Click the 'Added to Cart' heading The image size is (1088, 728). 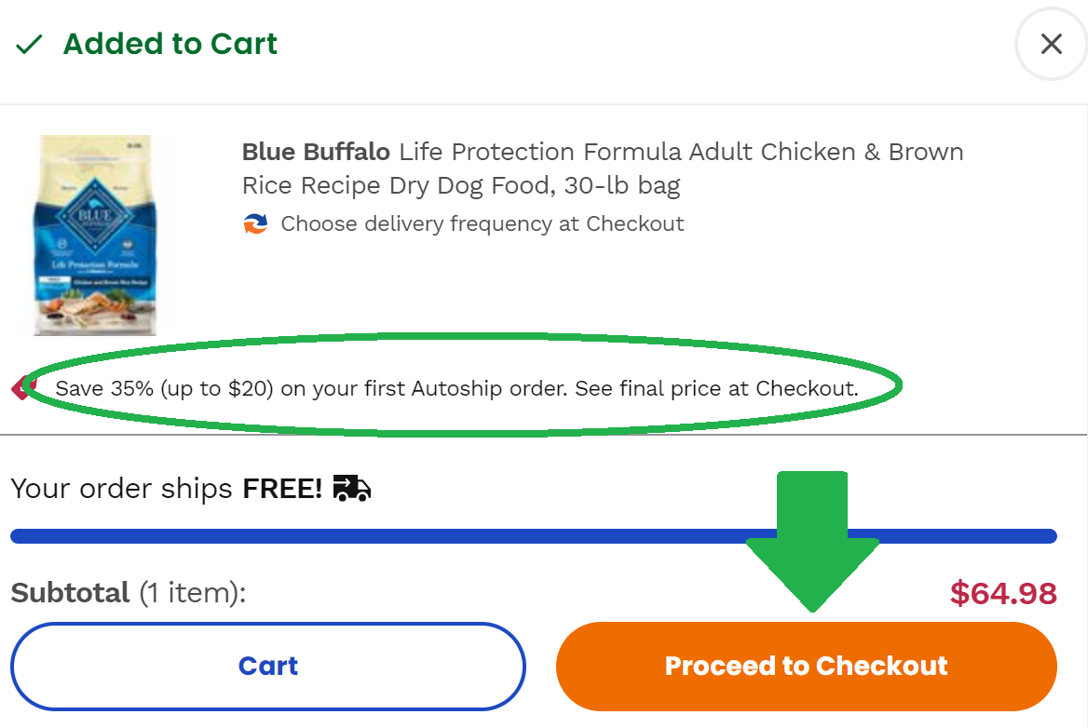pos(170,44)
